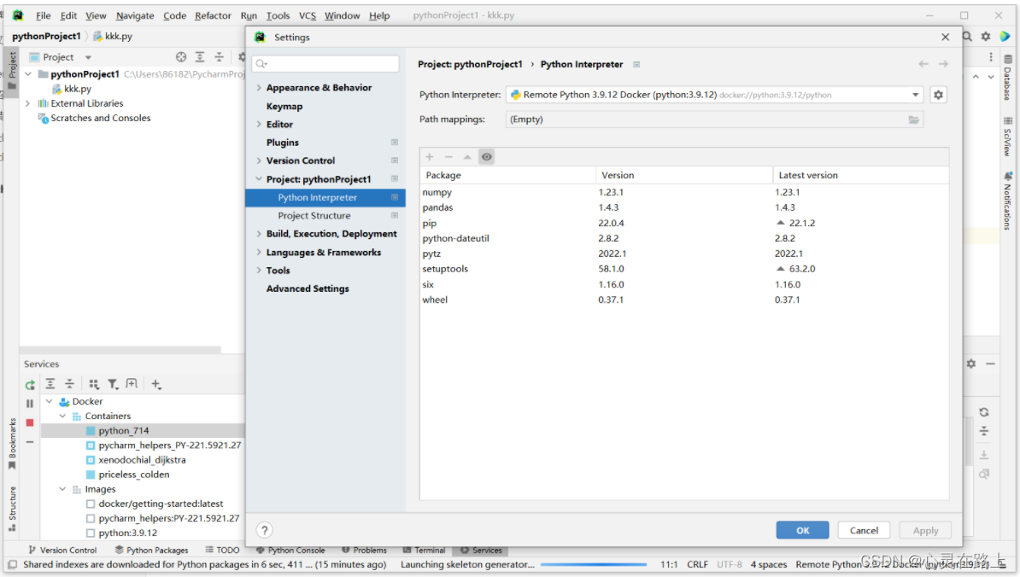Select Project Structure settings page
The width and height of the screenshot is (1020, 577).
tap(314, 216)
